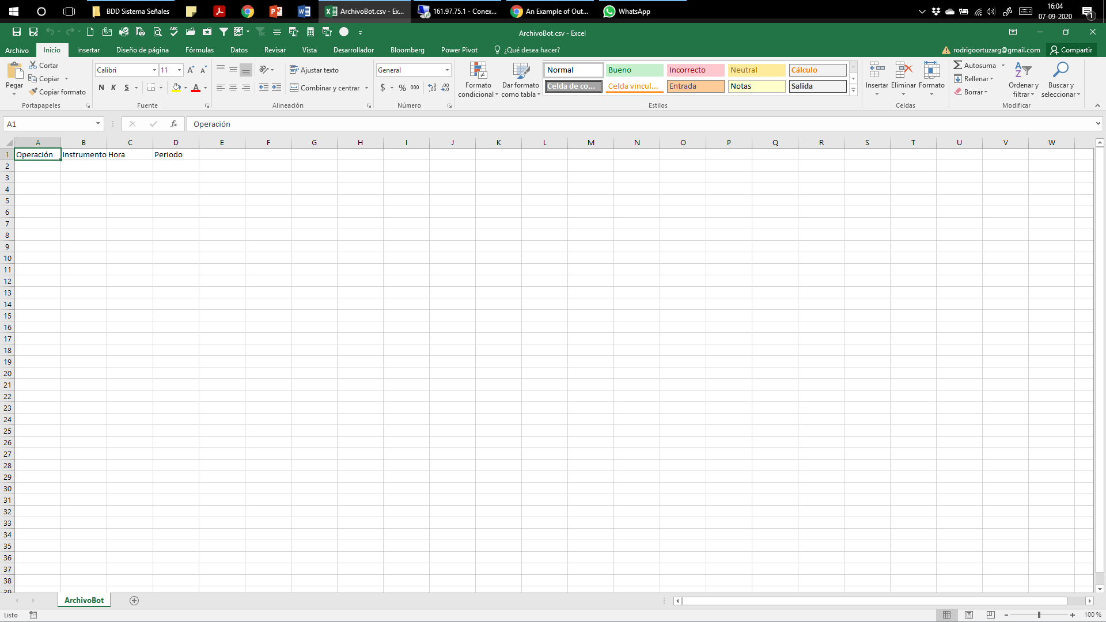Click the font color A icon

[x=196, y=88]
